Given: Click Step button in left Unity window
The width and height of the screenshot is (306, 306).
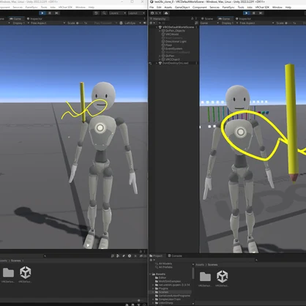Looking at the screenshot, I should [56, 13].
